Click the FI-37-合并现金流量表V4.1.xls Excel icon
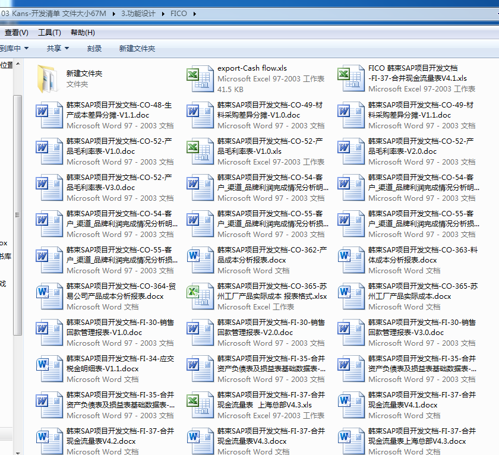The image size is (499, 455). (x=350, y=78)
